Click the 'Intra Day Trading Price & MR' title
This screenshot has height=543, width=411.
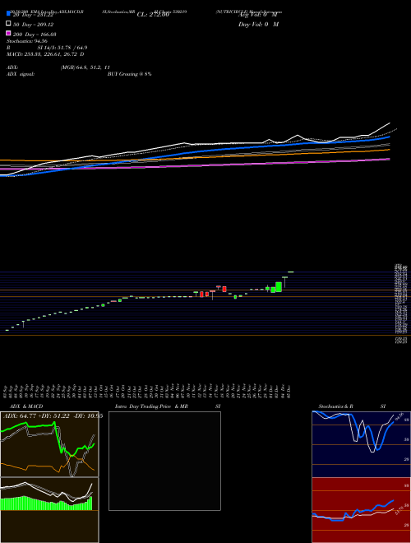pos(151,406)
